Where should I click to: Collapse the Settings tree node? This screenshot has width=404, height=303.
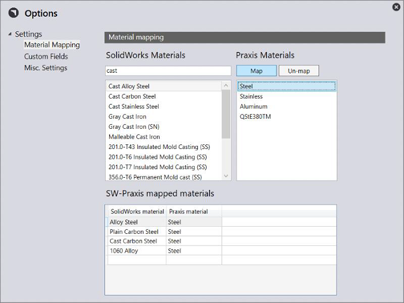10,34
